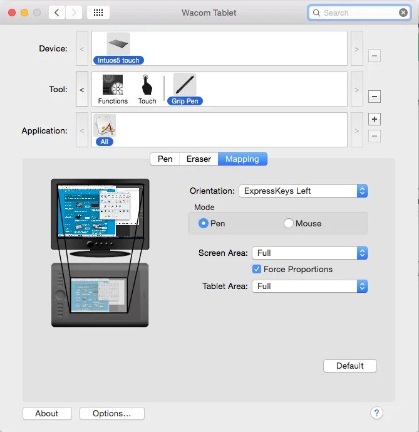Viewport: 419px width, 432px height.
Task: Close the Wacom Tablet window
Action: 12,13
